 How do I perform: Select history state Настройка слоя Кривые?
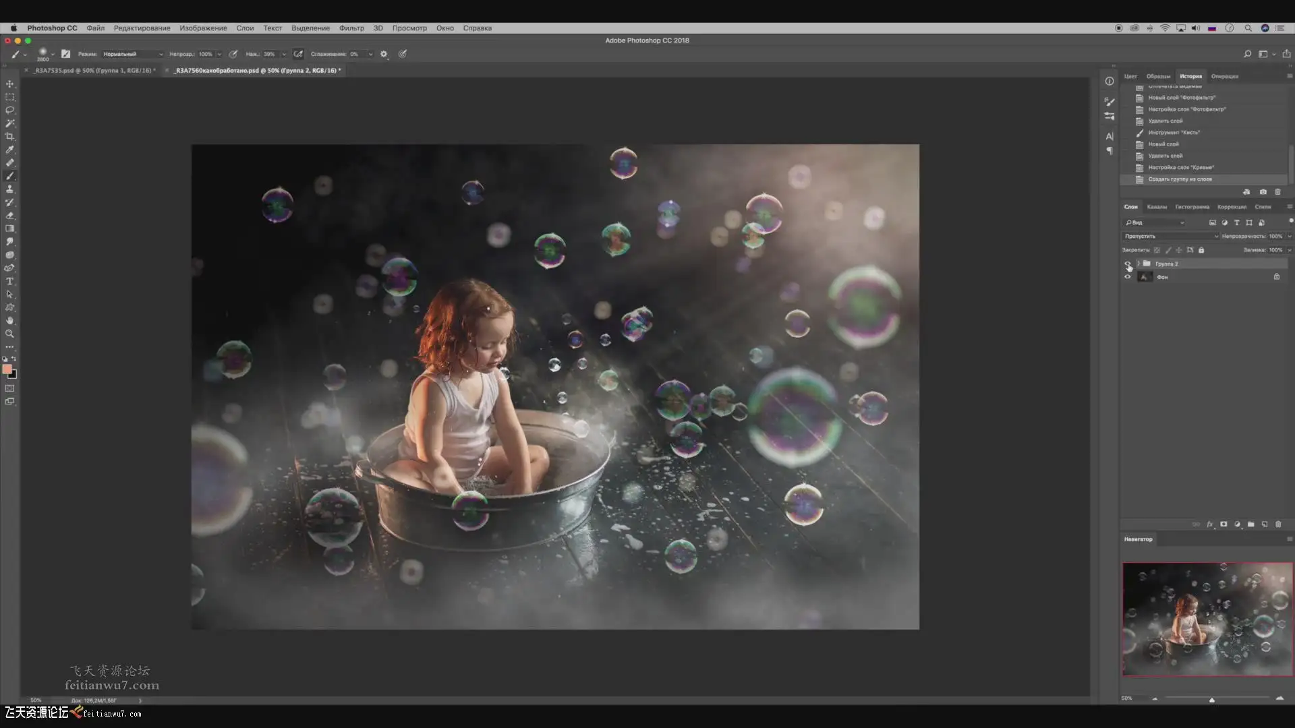pyautogui.click(x=1181, y=168)
